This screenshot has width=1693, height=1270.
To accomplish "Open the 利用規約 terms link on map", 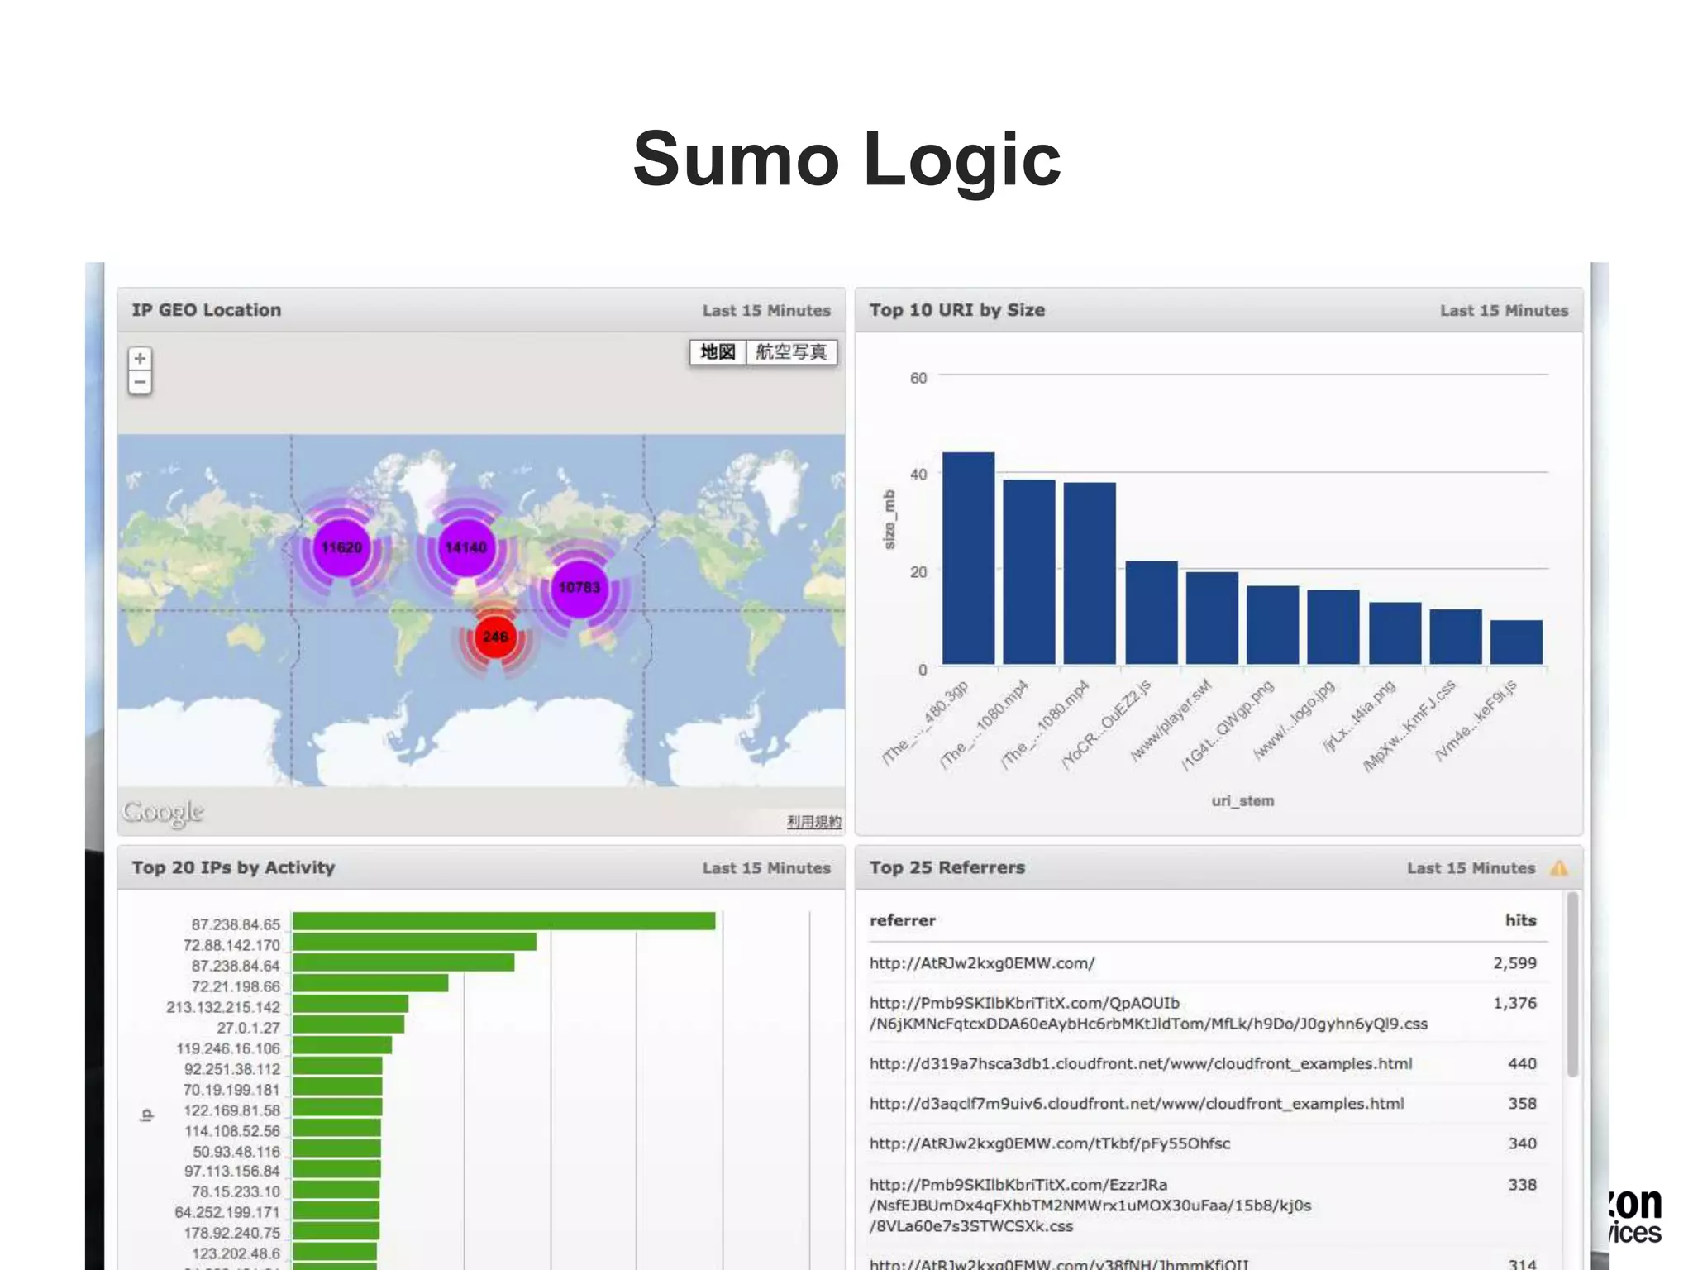I will [x=813, y=822].
